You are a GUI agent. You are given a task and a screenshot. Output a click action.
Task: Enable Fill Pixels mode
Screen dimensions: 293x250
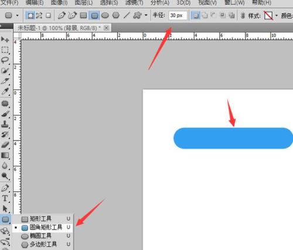tap(48, 15)
